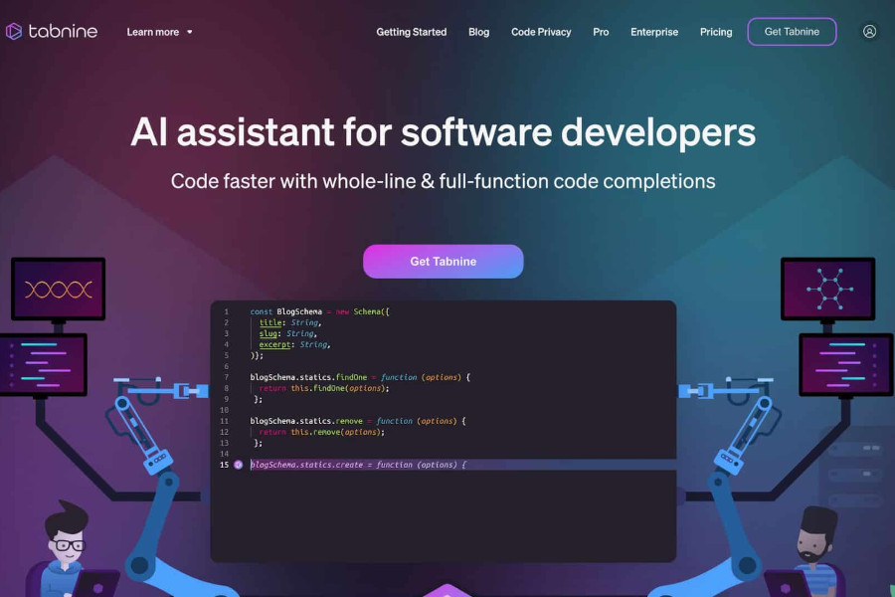Screen dimensions: 895x597
Task: Click the outlined Get Tabnine header button
Action: [792, 32]
